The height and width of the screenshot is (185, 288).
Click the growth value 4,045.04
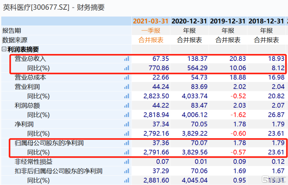pyautogui.click(x=195, y=181)
